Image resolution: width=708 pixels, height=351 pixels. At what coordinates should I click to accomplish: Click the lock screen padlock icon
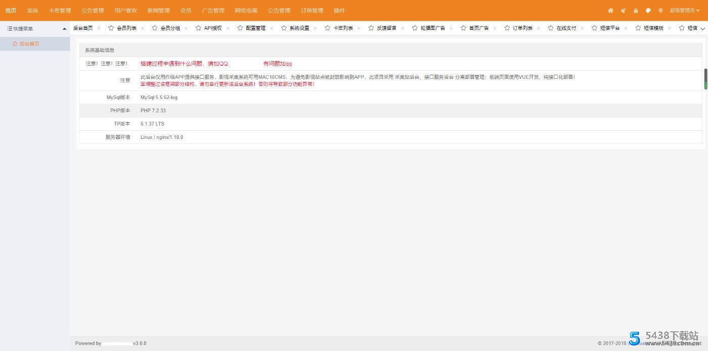(x=636, y=11)
